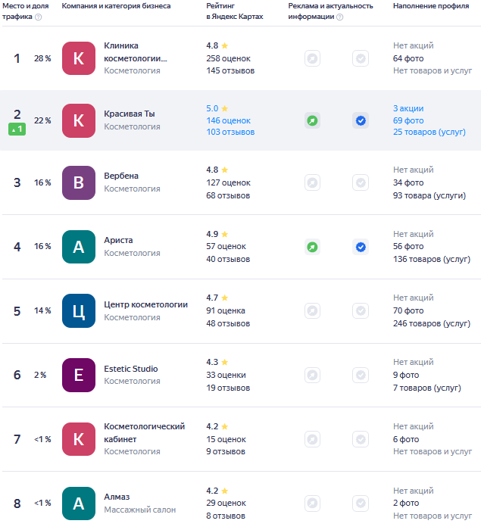Click the '22 %' traffic share value
Image resolution: width=481 pixels, height=530 pixels.
42,120
